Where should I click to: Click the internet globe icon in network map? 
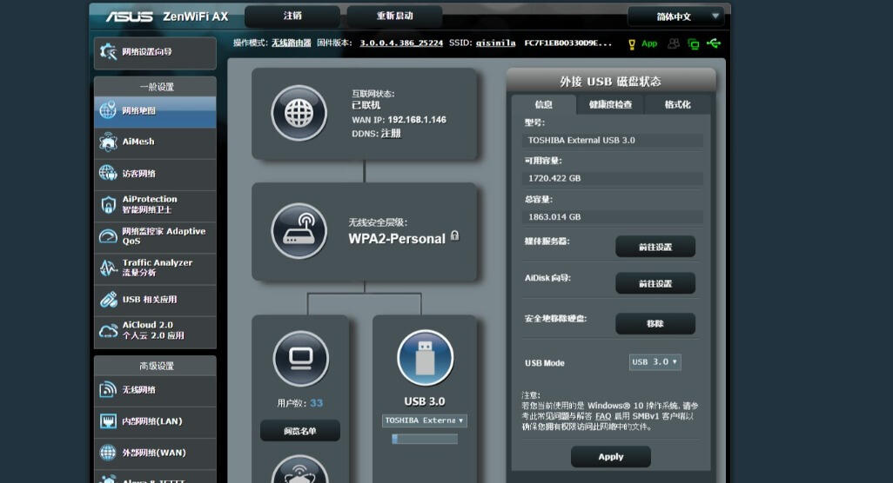(x=299, y=114)
